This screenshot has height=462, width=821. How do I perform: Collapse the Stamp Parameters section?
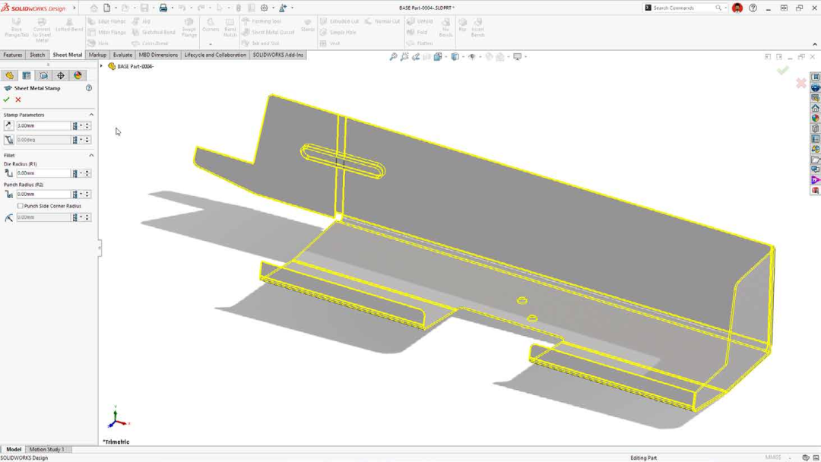point(91,115)
